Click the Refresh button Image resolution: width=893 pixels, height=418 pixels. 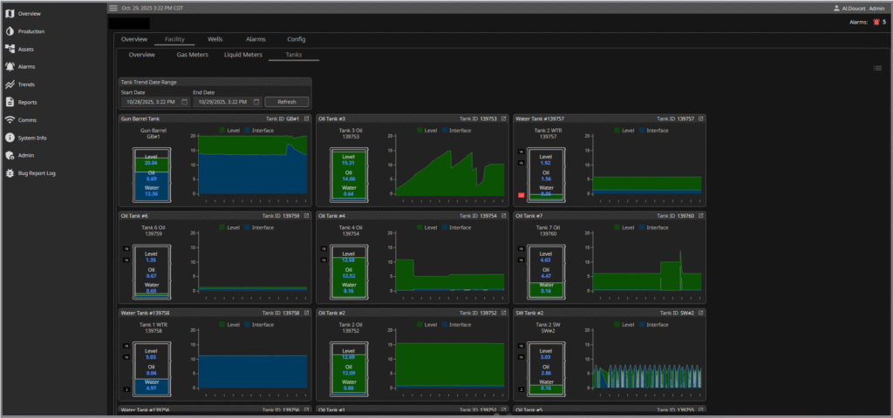pyautogui.click(x=287, y=102)
